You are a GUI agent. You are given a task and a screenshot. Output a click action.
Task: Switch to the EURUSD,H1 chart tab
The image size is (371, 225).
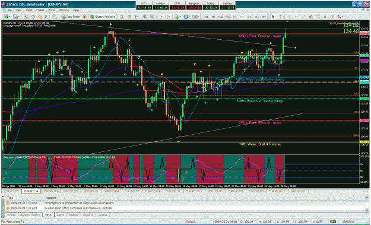click(173, 191)
